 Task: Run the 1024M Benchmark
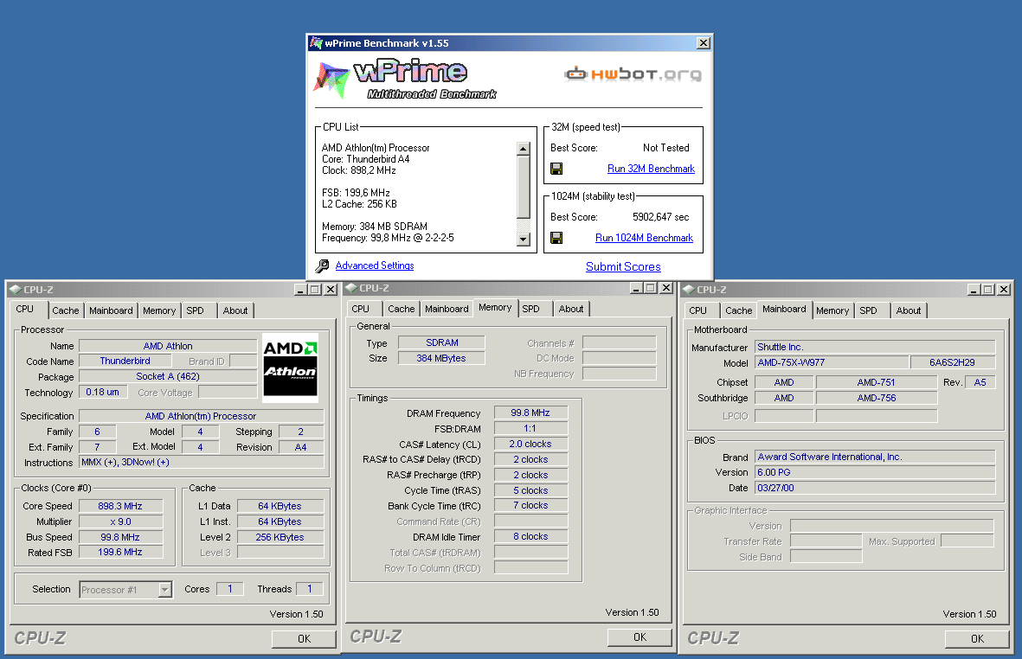coord(644,238)
